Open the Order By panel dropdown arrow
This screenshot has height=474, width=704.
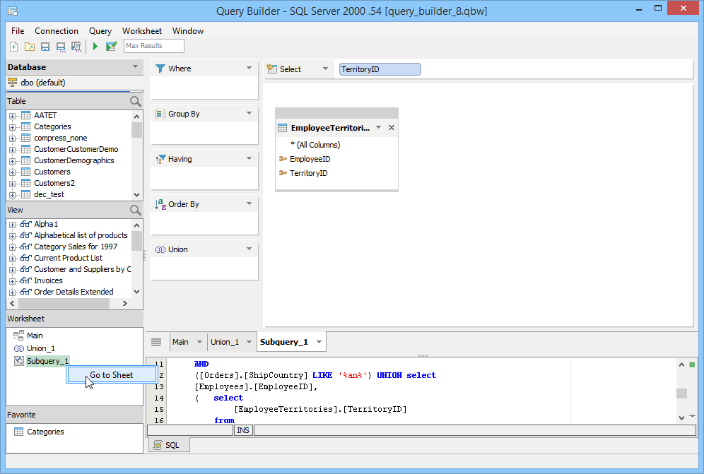[250, 203]
